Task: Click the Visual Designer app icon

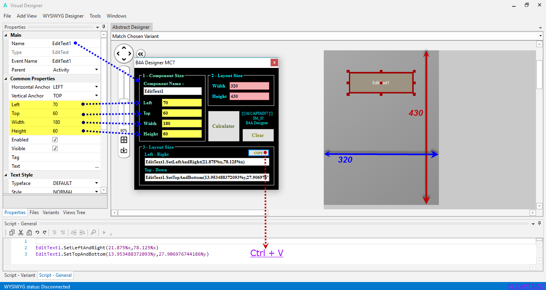Action: tap(5, 5)
